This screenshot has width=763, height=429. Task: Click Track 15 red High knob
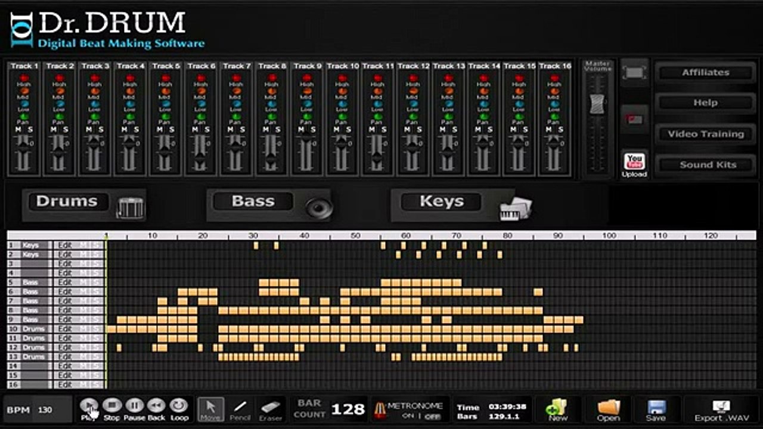click(x=519, y=78)
